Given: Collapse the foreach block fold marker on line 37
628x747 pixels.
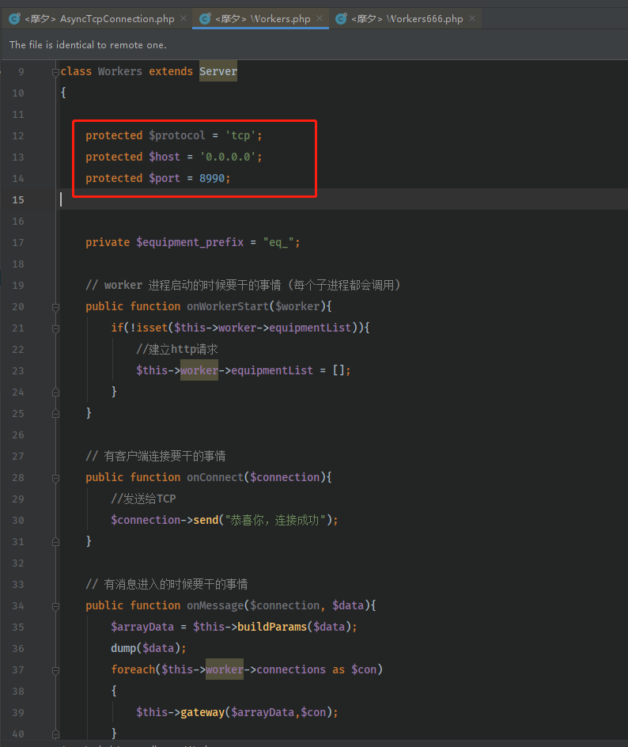Looking at the screenshot, I should 55,670.
